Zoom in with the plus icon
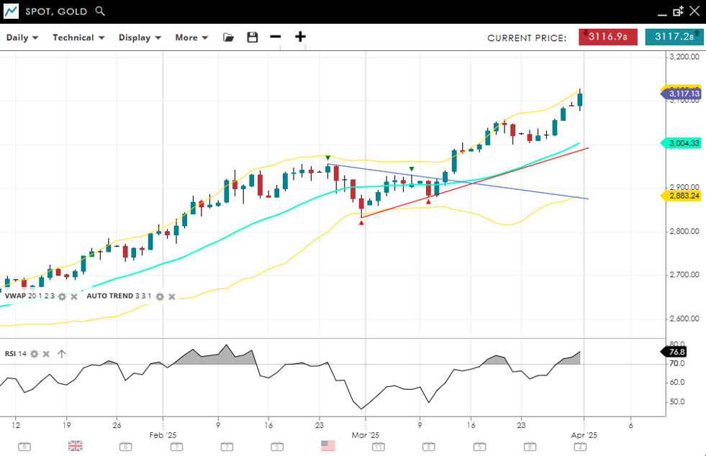This screenshot has width=706, height=456. (x=300, y=37)
